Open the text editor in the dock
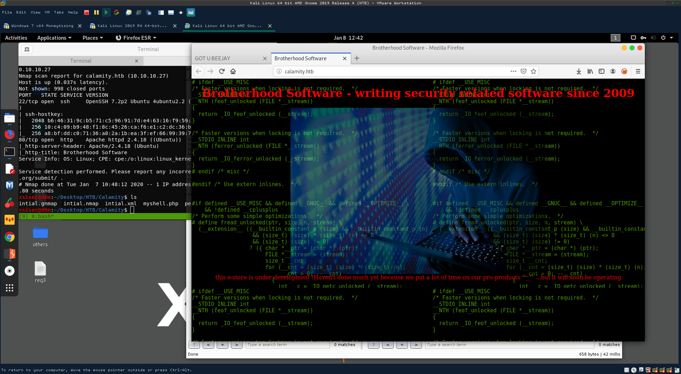 point(10,169)
